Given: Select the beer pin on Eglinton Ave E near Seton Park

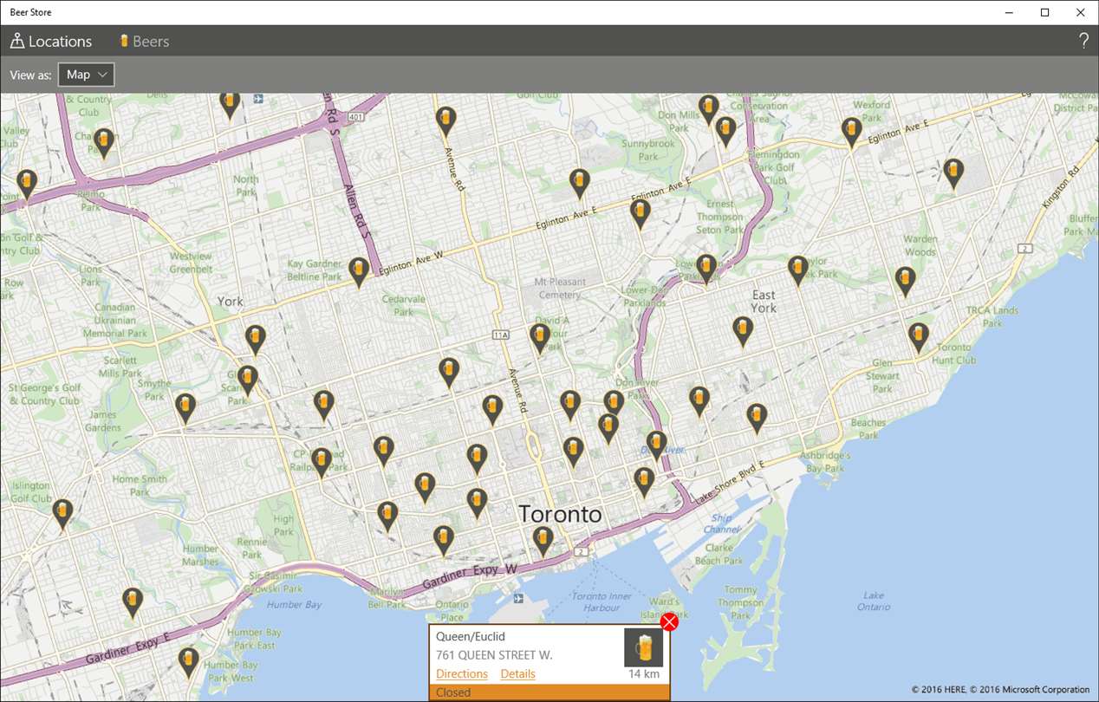Looking at the screenshot, I should pos(641,213).
